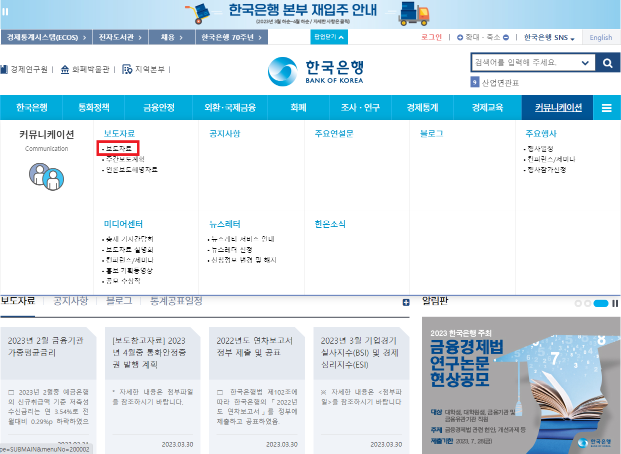
Task: Switch to 통계공표일정 tab
Action: pyautogui.click(x=176, y=301)
